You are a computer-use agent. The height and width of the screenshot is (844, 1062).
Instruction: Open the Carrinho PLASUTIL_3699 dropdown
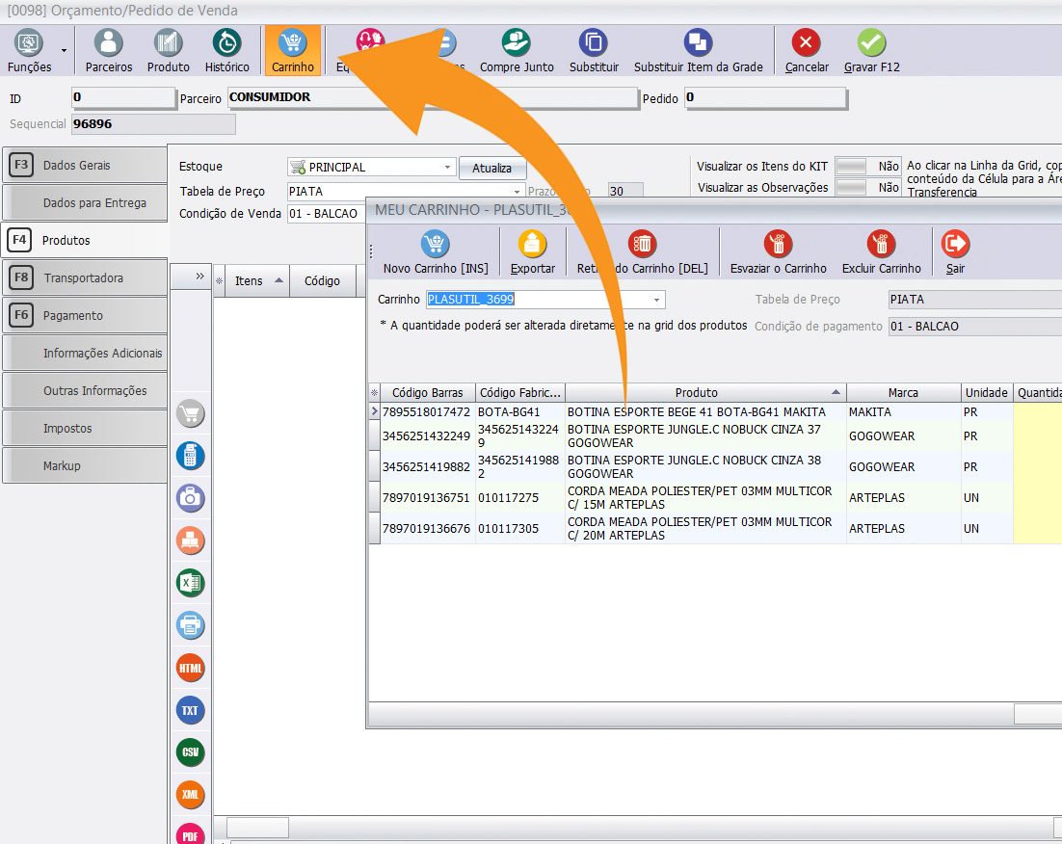coord(657,300)
